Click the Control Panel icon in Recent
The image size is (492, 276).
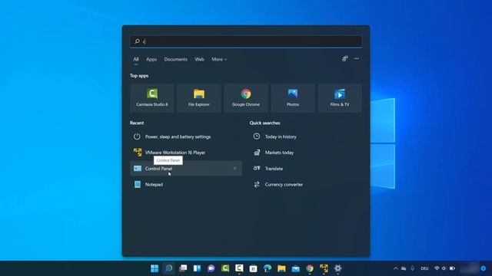pos(138,169)
